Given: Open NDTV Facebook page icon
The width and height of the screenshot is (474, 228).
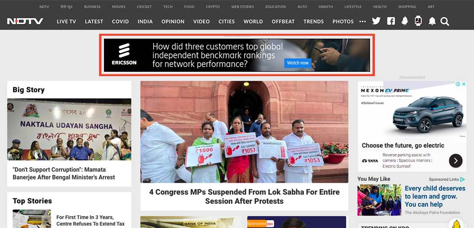Looking at the screenshot, I should 391,21.
